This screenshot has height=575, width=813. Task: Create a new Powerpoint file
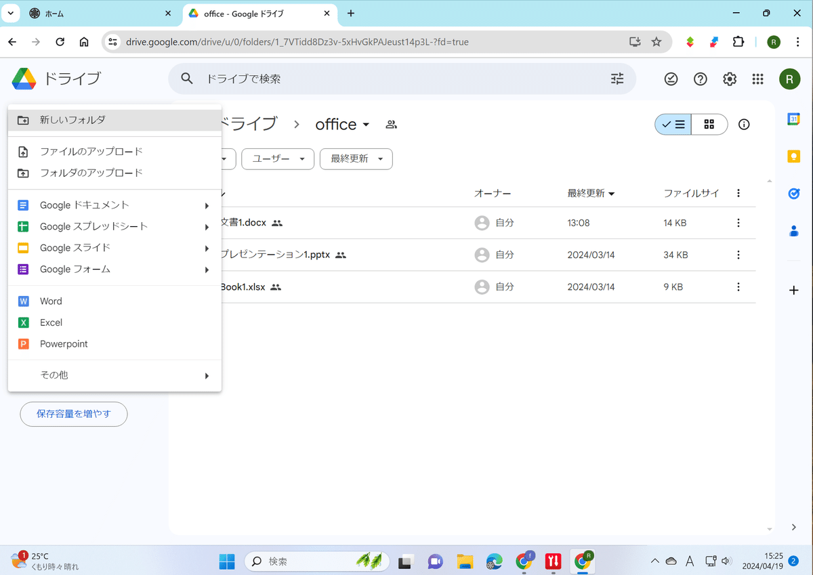coord(114,344)
